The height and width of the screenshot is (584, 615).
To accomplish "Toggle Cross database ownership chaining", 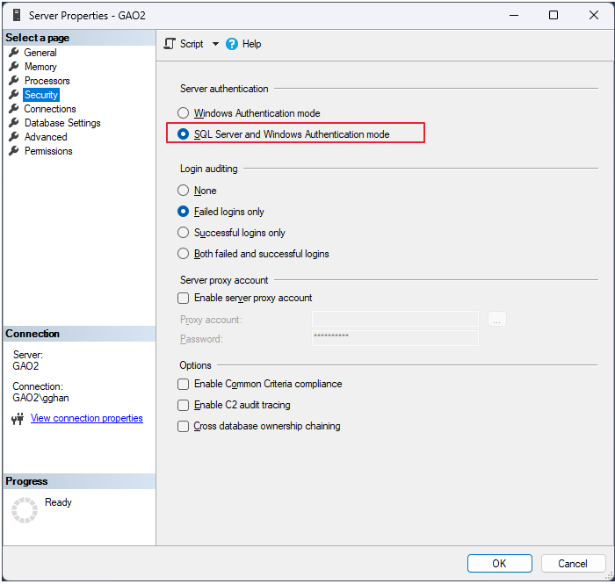I will (x=183, y=427).
